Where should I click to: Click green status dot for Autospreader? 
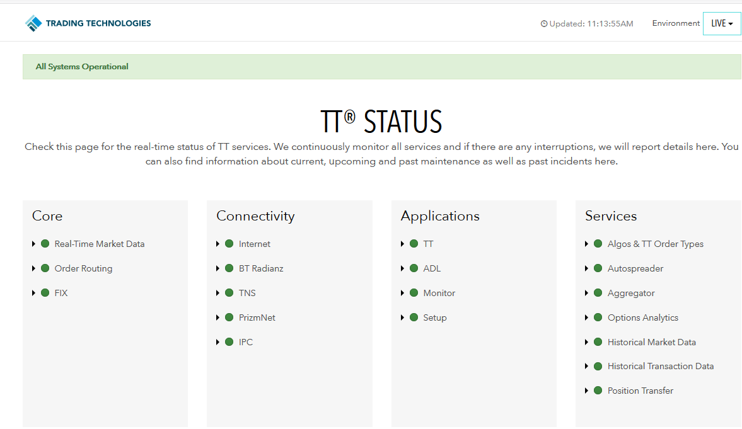pos(598,268)
